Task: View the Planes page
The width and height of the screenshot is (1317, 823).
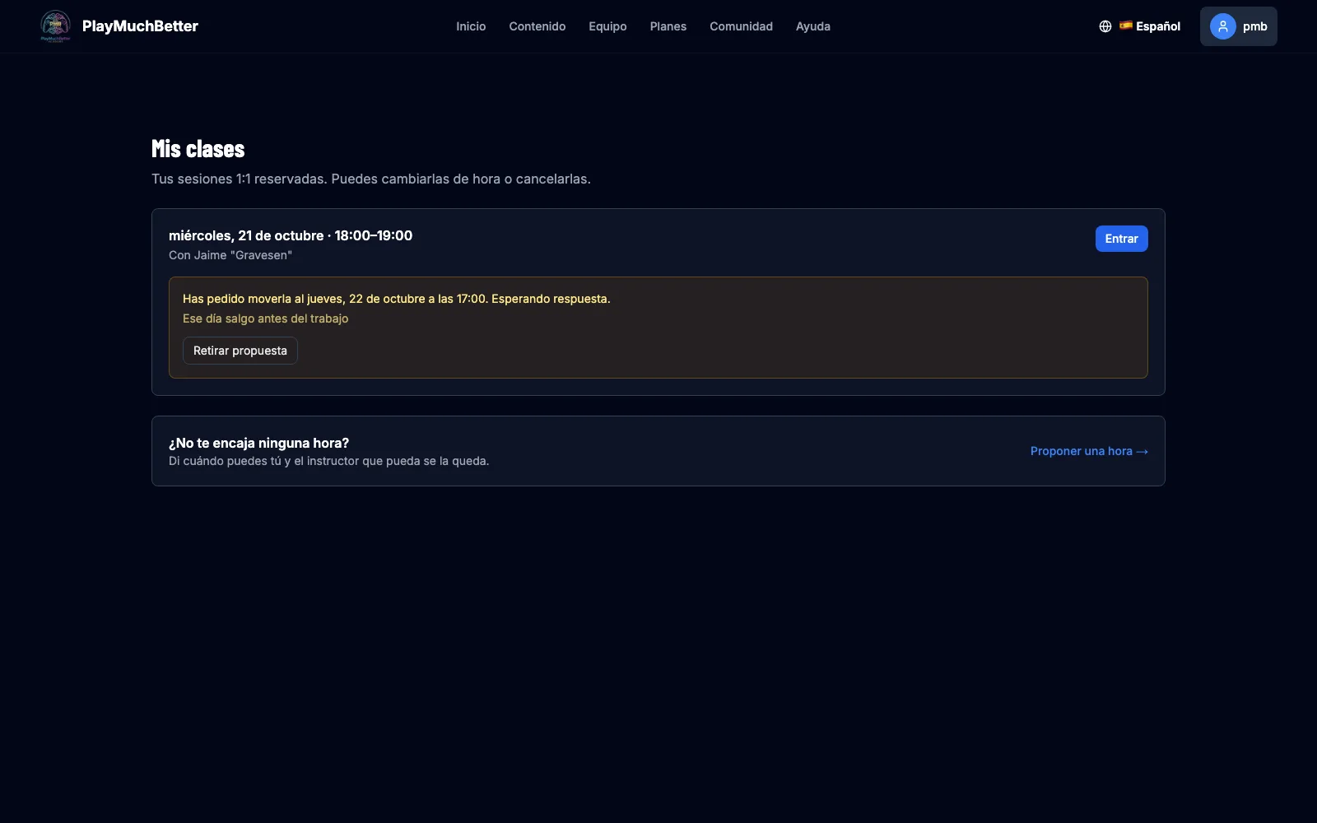Action: pyautogui.click(x=668, y=26)
